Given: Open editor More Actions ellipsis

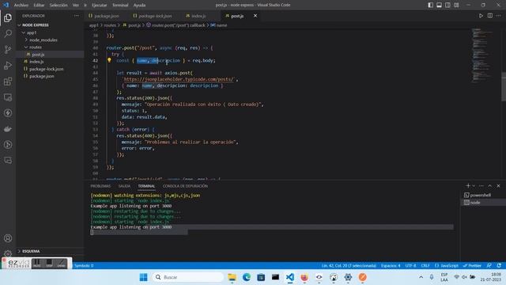Looking at the screenshot, I should point(499,16).
